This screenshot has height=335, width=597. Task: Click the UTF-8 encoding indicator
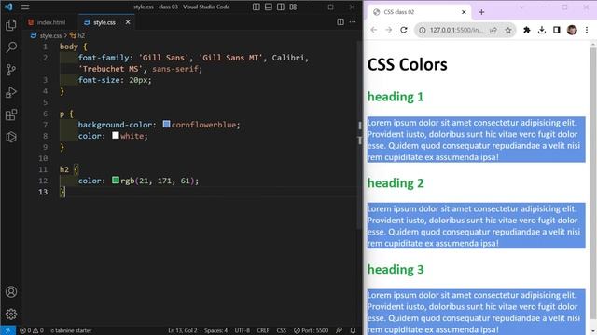click(x=243, y=330)
